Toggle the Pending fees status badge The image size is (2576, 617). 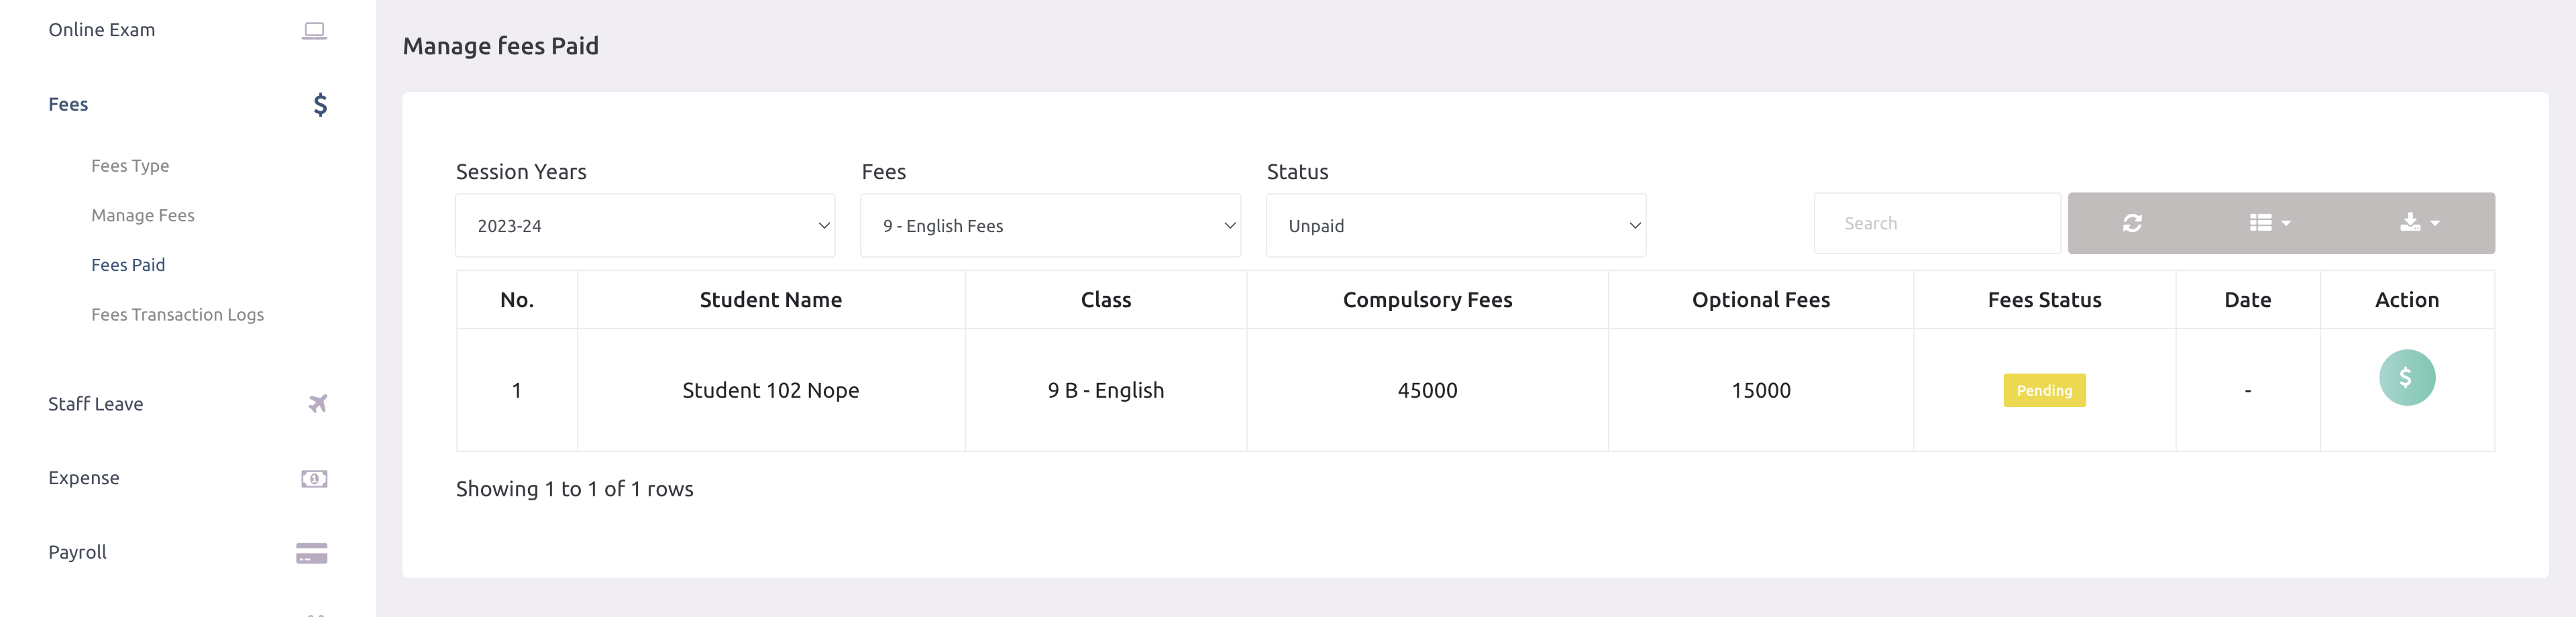(2045, 390)
